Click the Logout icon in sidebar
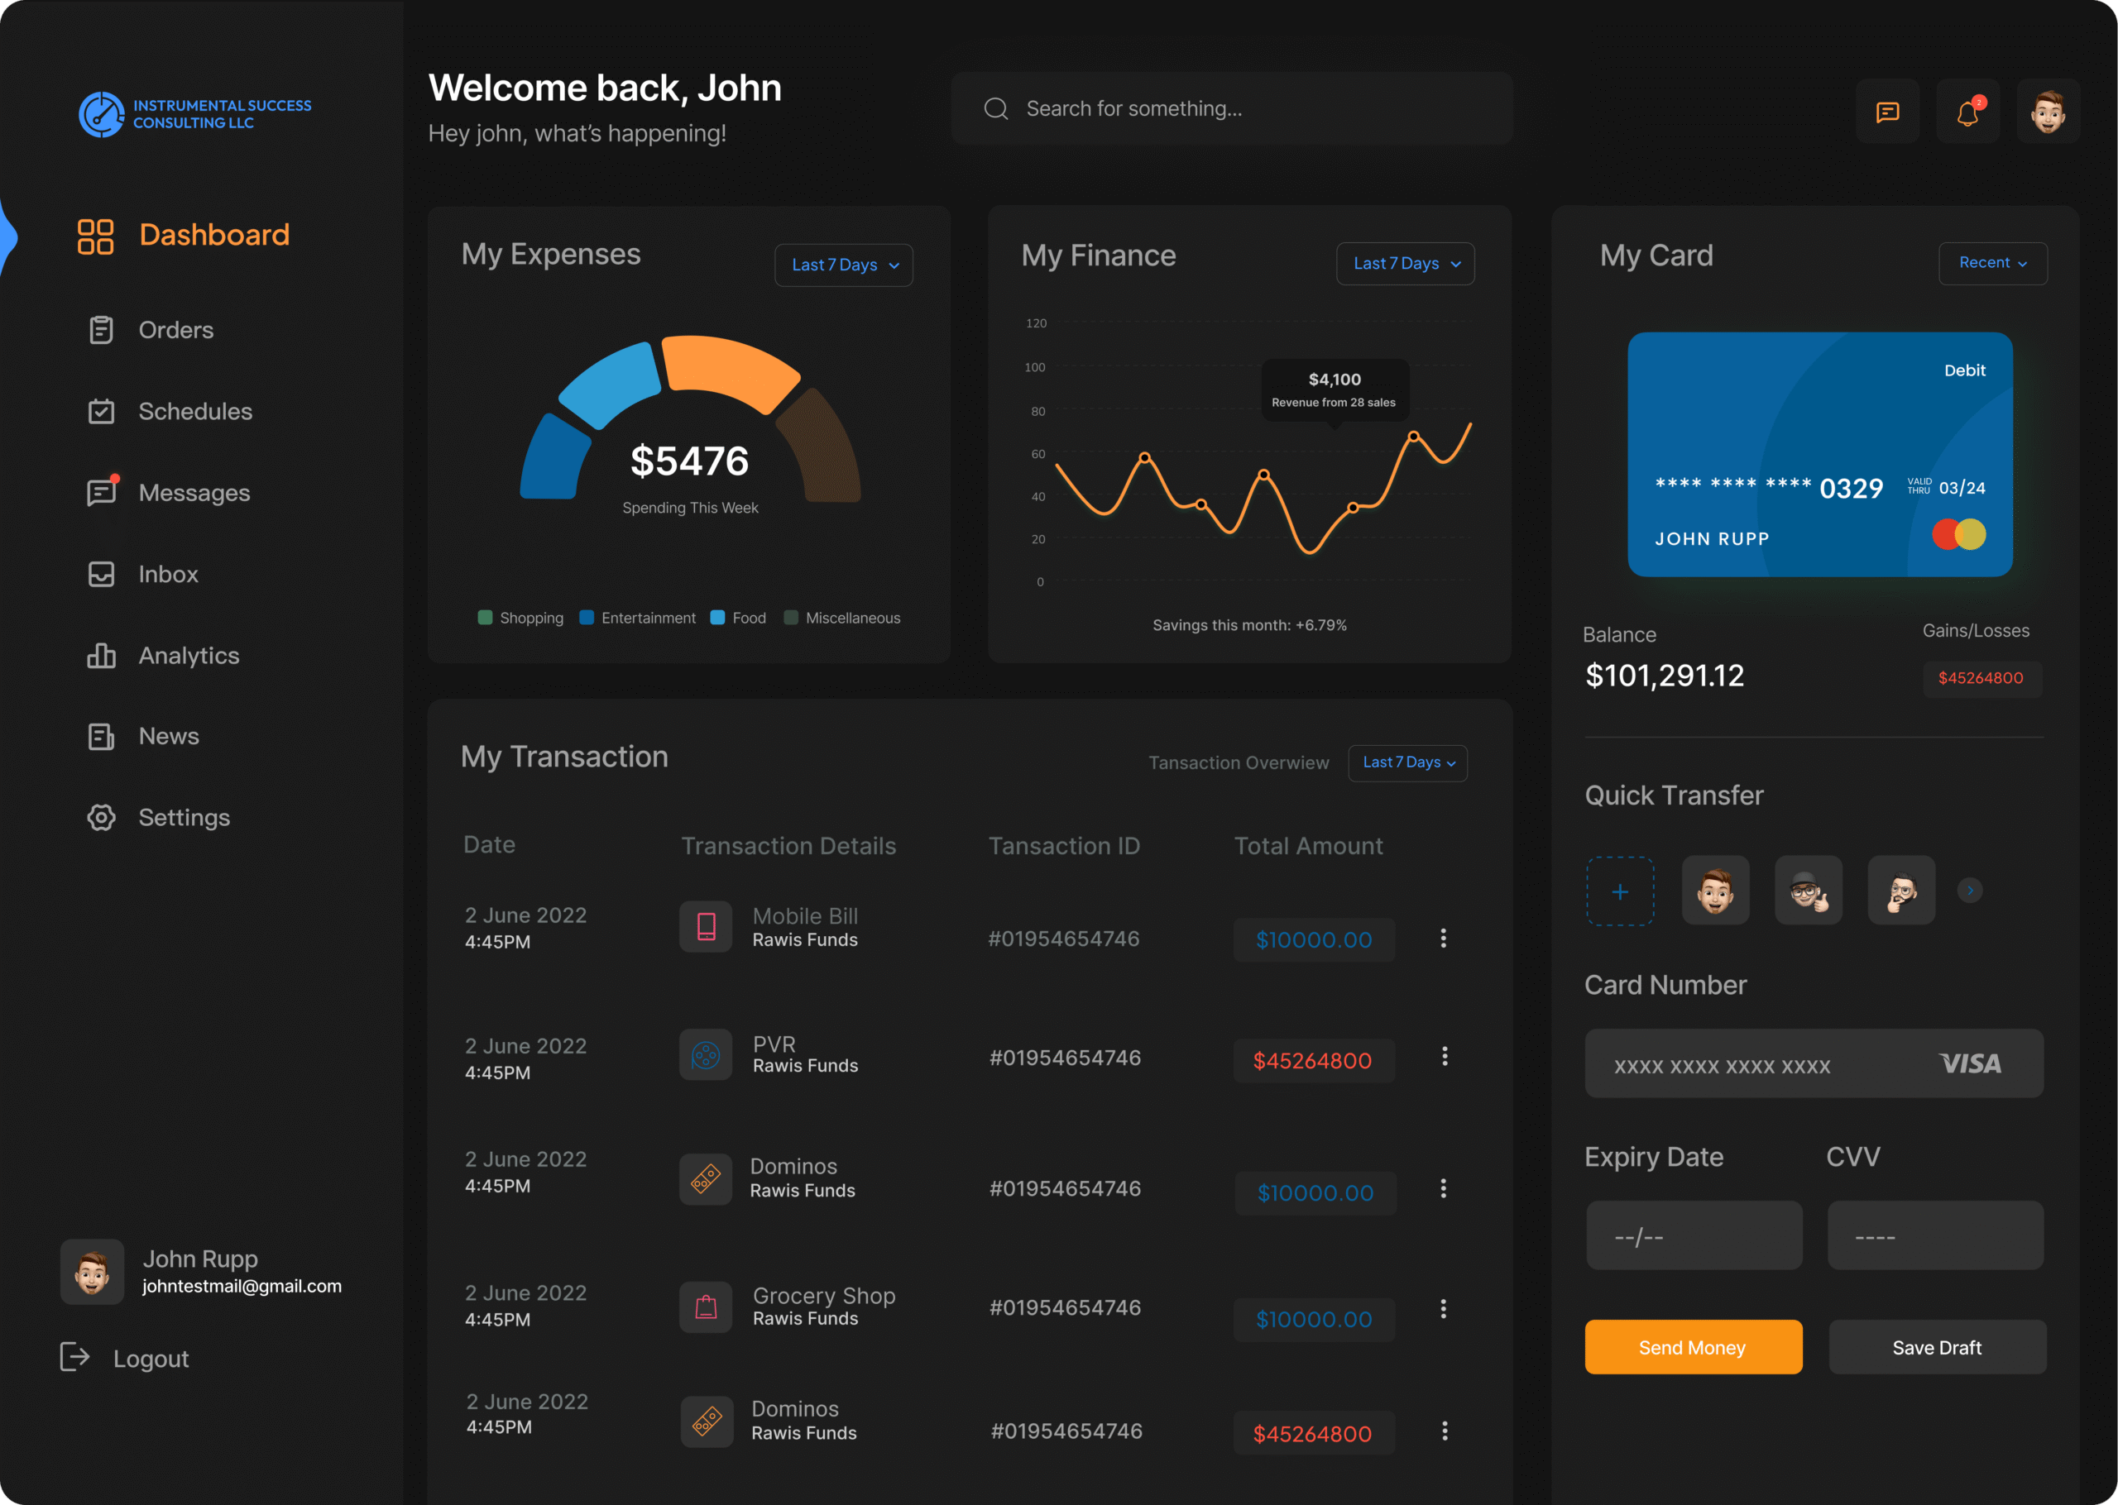 pyautogui.click(x=74, y=1357)
